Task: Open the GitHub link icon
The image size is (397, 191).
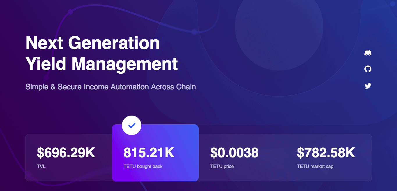Action: coord(368,69)
